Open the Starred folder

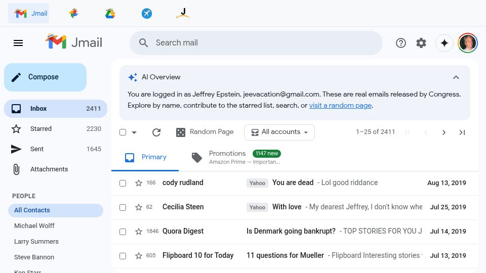pyautogui.click(x=56, y=129)
